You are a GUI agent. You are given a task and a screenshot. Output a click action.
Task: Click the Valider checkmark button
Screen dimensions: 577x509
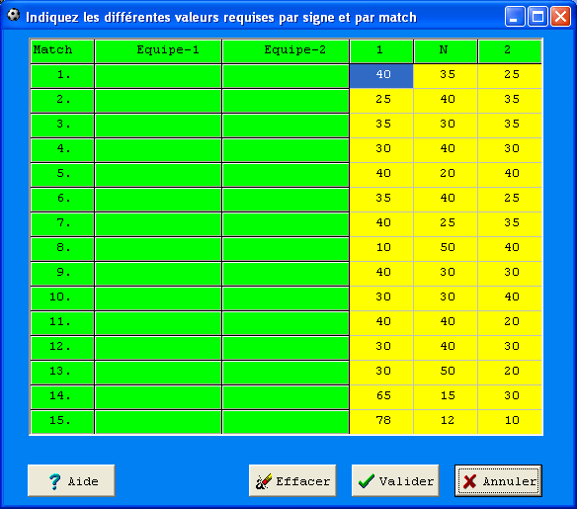click(395, 480)
